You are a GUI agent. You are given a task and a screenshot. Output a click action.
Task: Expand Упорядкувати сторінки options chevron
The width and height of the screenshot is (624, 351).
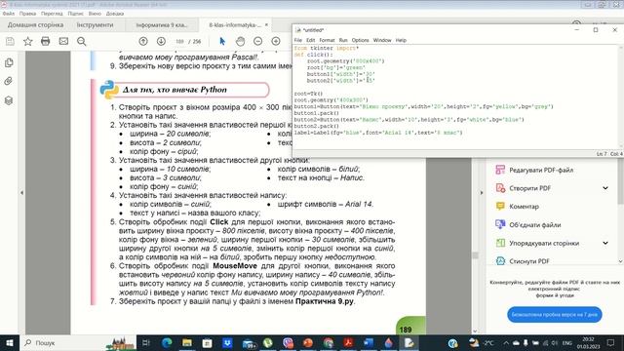605,243
